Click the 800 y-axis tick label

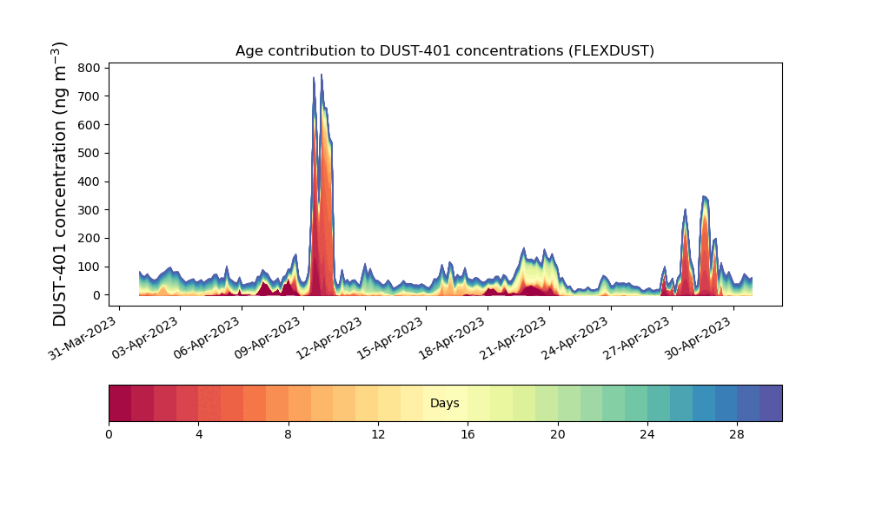point(90,68)
